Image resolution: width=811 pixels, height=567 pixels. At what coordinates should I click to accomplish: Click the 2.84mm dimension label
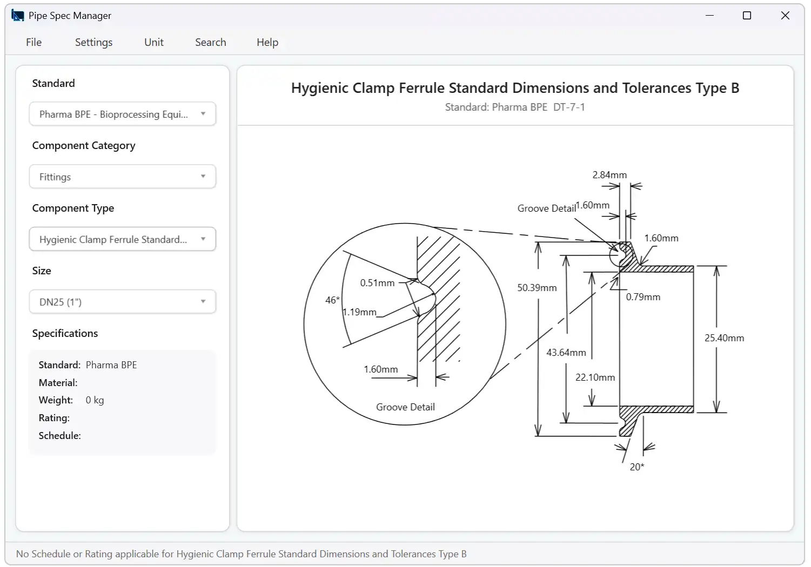609,175
